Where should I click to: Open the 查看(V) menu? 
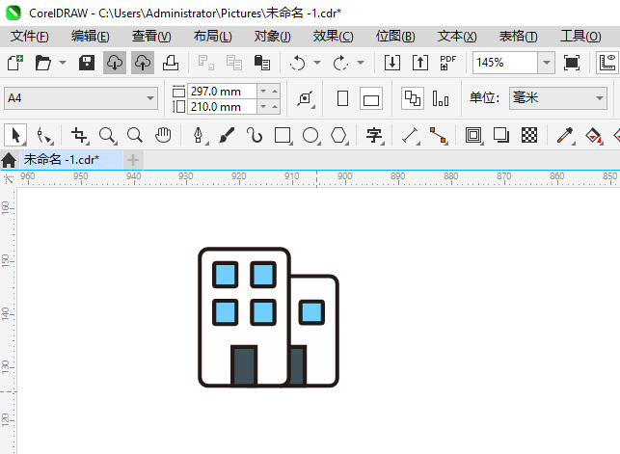pos(151,36)
